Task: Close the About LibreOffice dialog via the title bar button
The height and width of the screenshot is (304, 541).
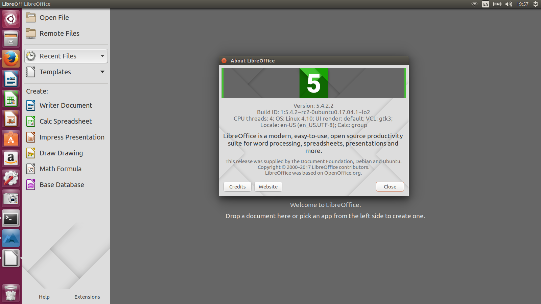Action: (x=224, y=60)
